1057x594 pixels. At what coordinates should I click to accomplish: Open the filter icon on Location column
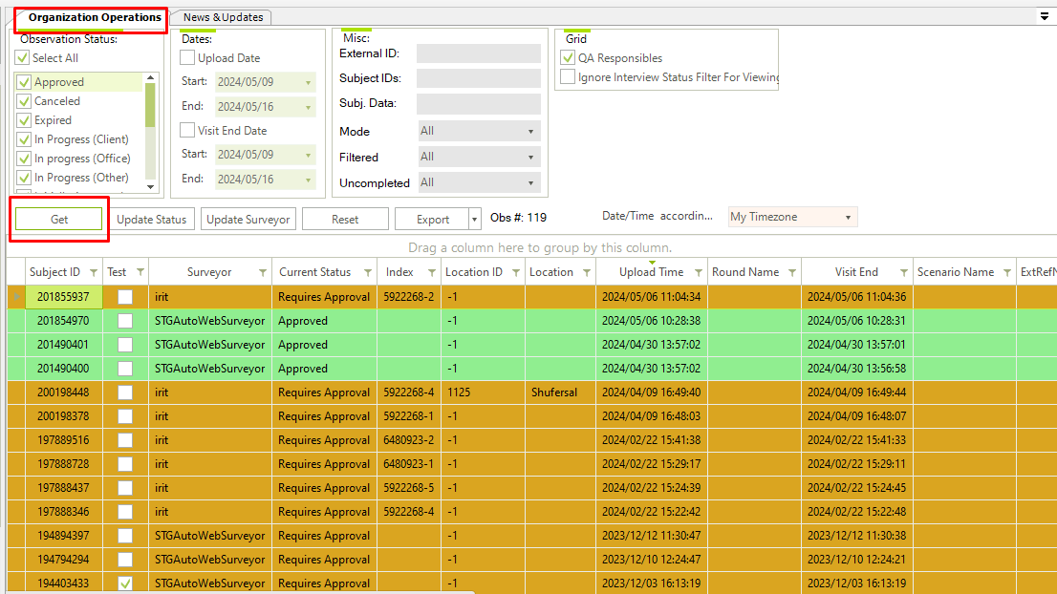pyautogui.click(x=587, y=272)
